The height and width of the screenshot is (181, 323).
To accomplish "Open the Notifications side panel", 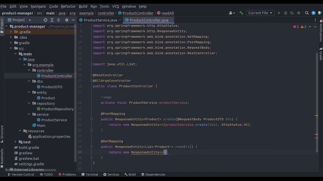I will [x=321, y=31].
